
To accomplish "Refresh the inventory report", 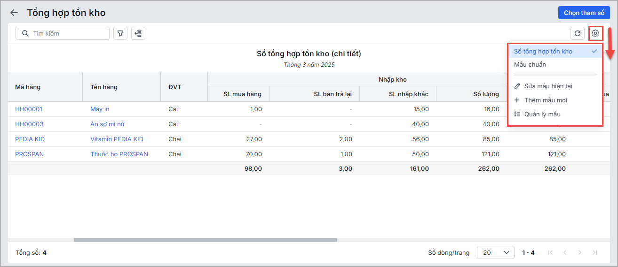I will [x=578, y=33].
